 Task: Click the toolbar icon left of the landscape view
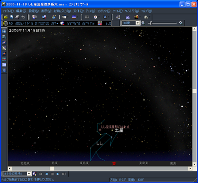pyautogui.click(x=65, y=17)
